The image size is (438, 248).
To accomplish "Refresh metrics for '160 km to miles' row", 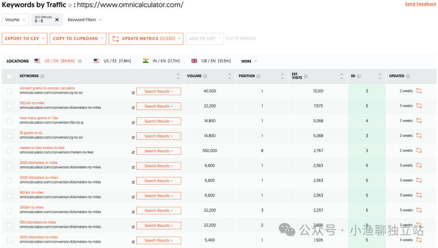I will coord(419,195).
